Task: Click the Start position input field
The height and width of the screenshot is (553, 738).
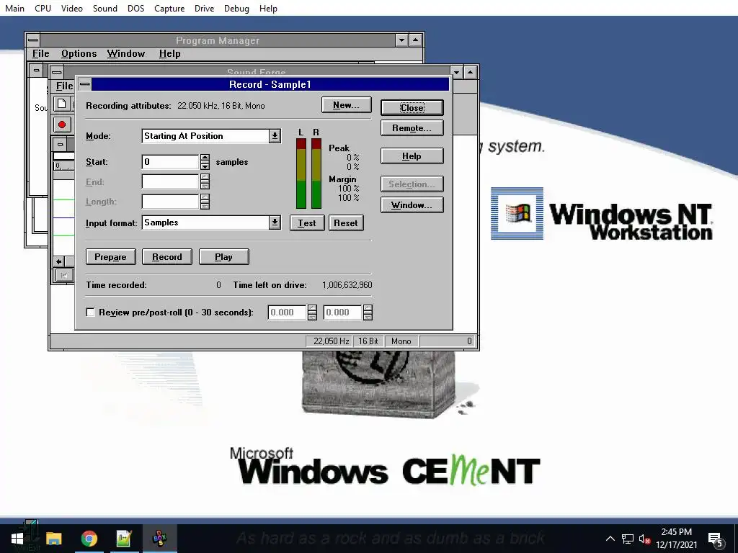Action: coord(171,162)
